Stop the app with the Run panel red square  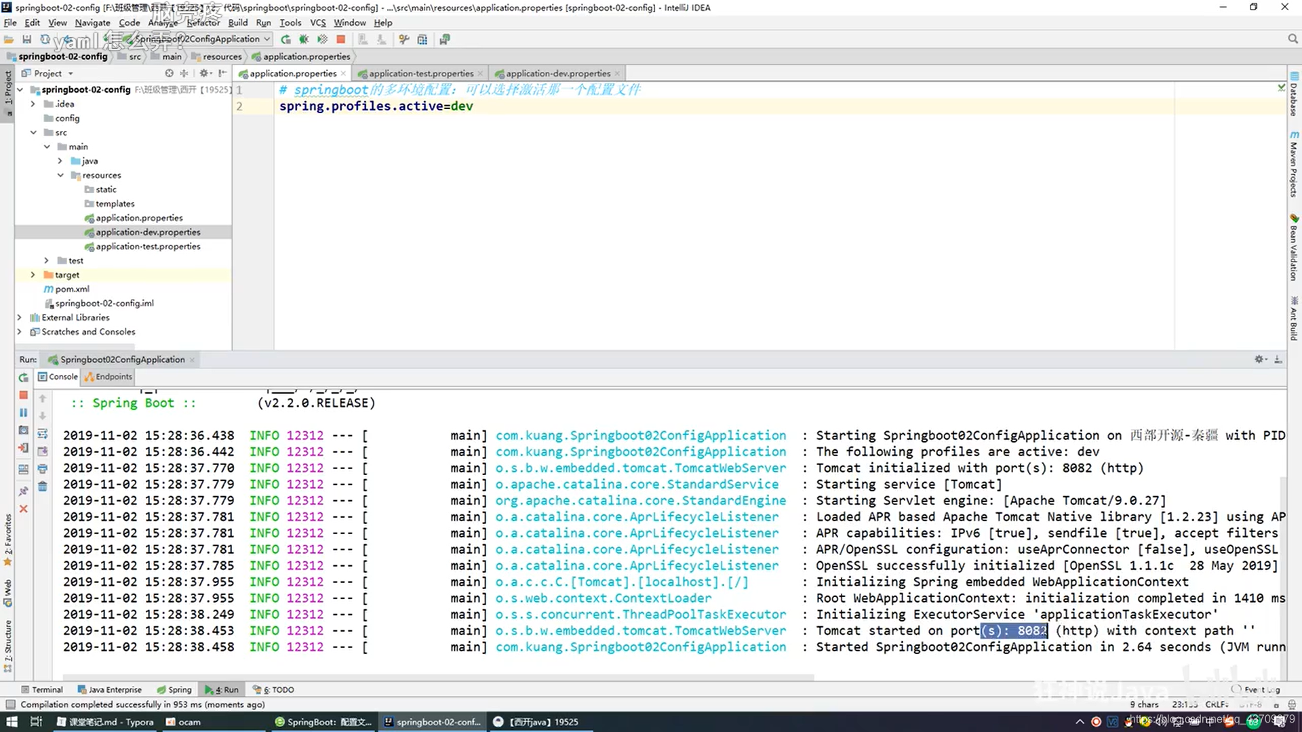pyautogui.click(x=24, y=395)
